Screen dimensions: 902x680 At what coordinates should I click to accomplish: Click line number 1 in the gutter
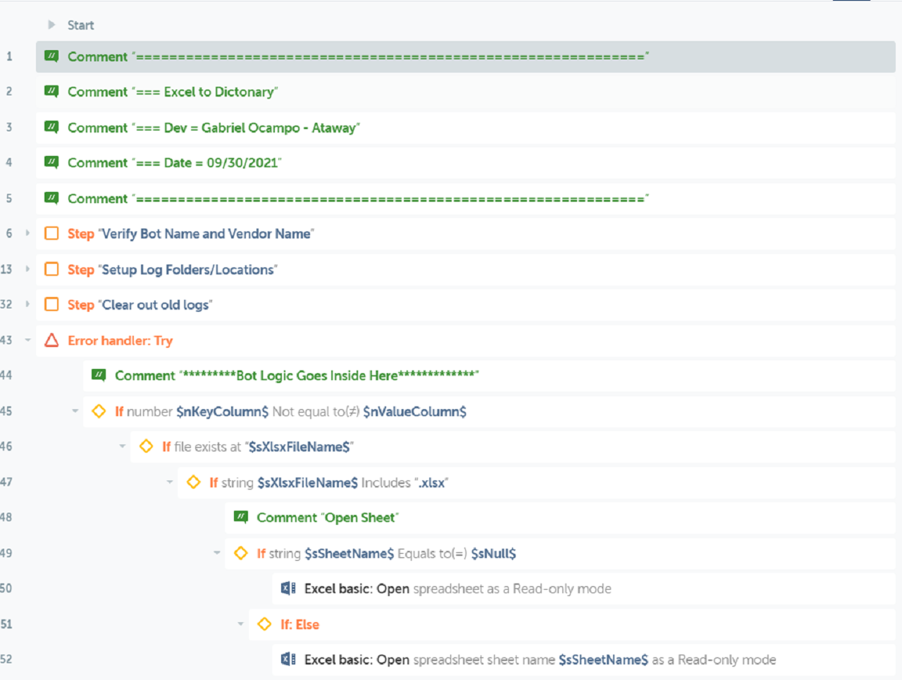click(9, 56)
